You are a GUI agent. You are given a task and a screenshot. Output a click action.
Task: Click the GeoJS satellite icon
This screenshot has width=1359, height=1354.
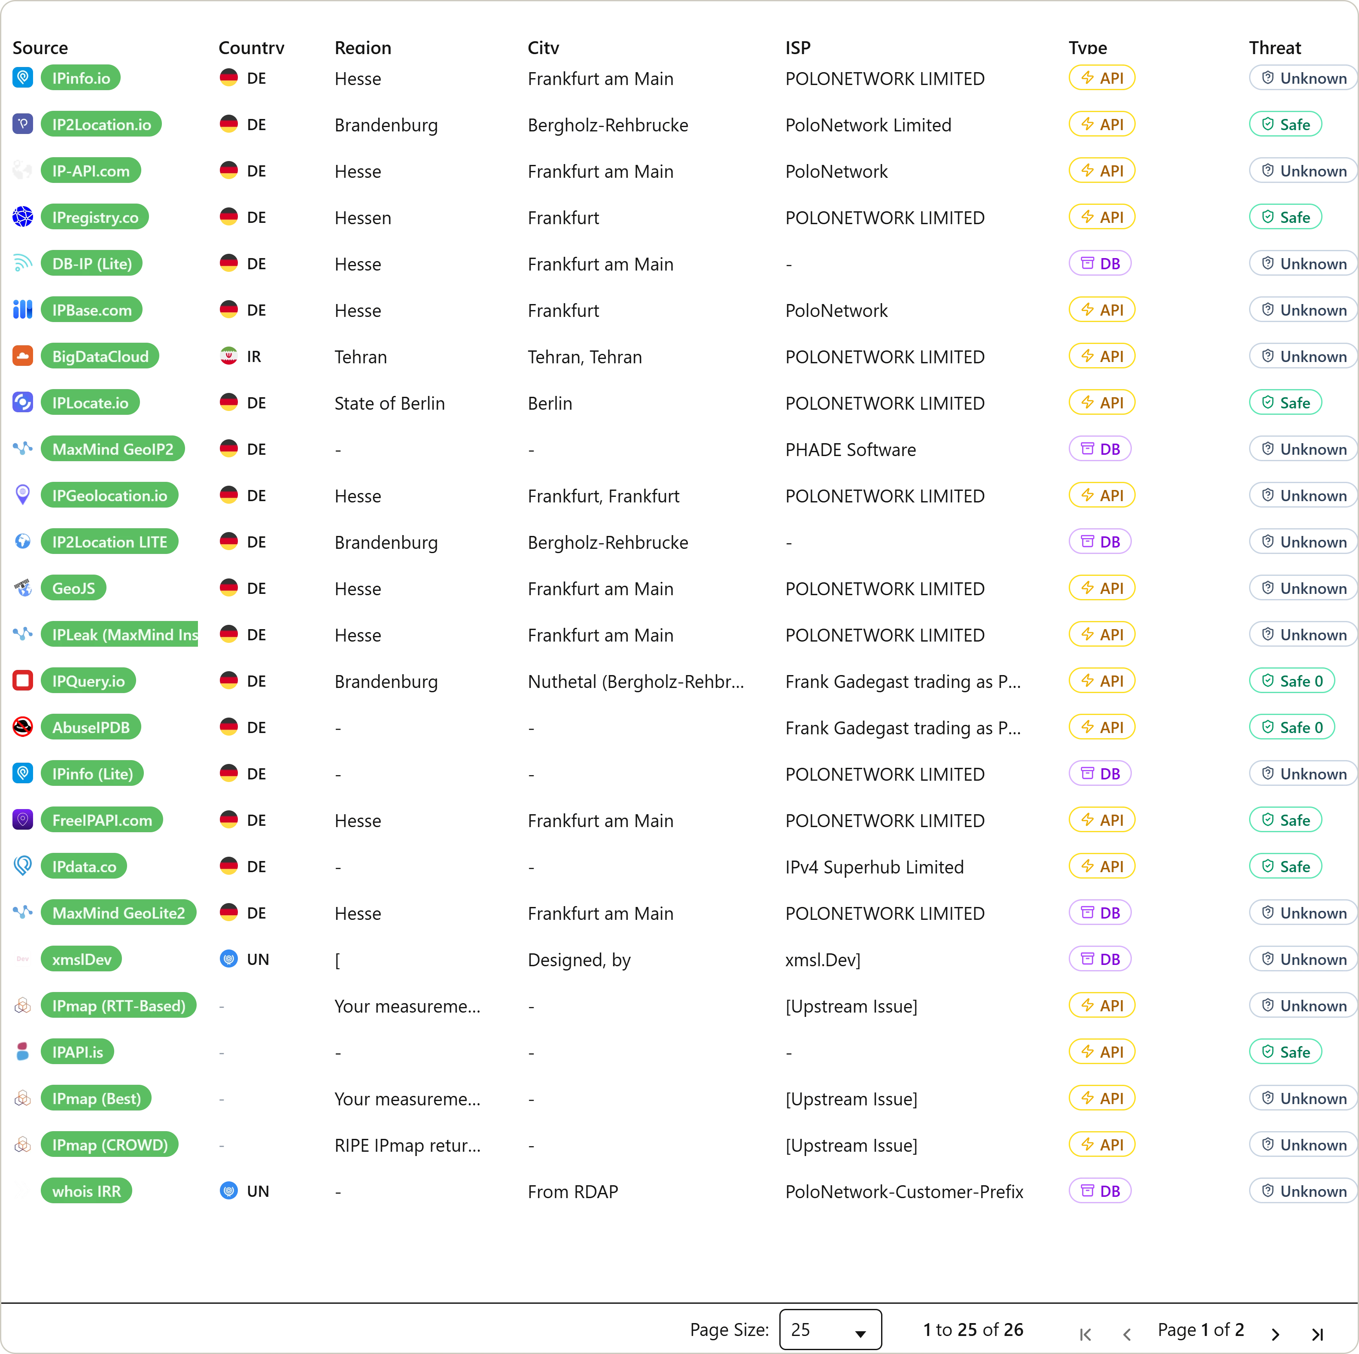click(23, 588)
